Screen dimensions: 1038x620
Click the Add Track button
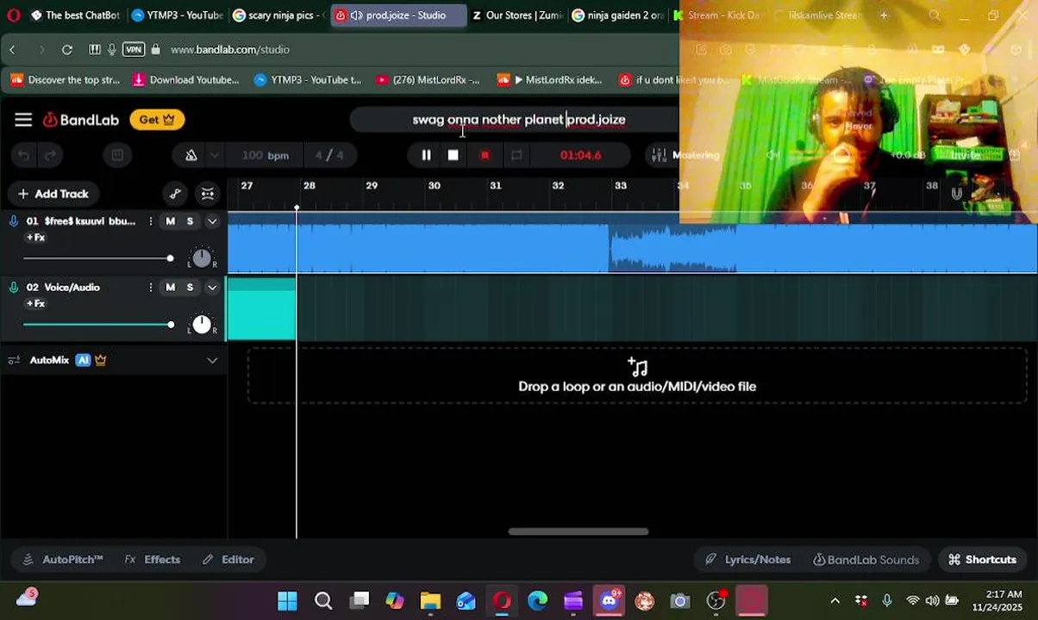(x=53, y=194)
